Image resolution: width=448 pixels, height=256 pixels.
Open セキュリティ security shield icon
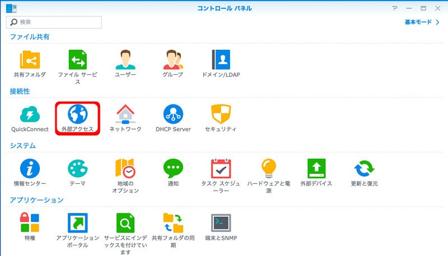pos(221,114)
